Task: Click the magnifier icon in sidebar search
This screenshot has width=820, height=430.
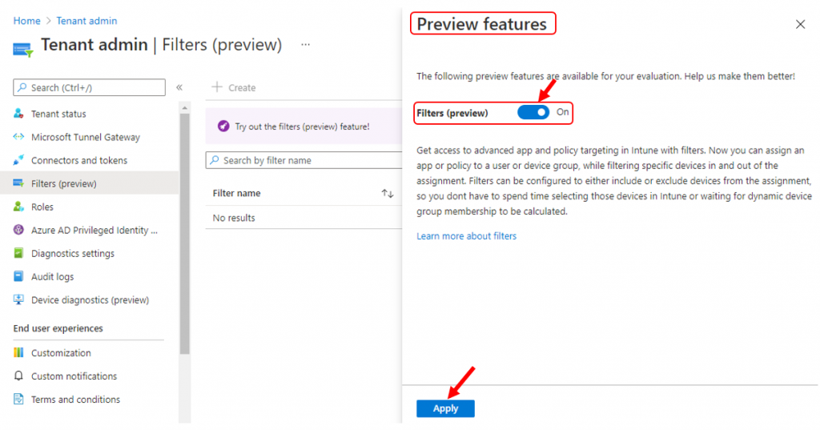Action: (x=22, y=87)
